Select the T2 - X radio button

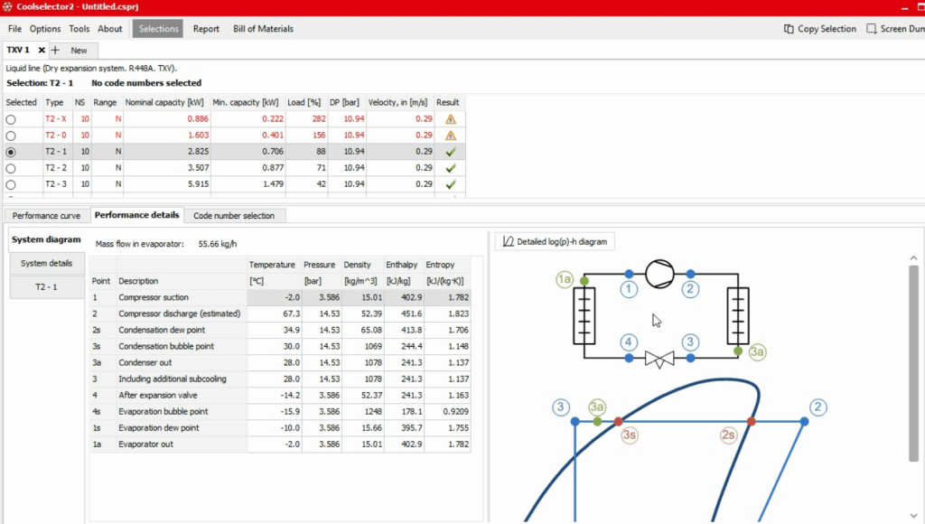coord(11,119)
